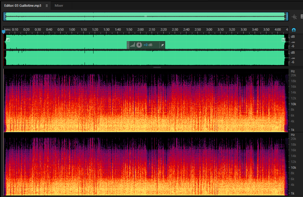The height and width of the screenshot is (197, 303).
Task: Click the 1:00 mark on the time ruler
Action: pos(72,29)
